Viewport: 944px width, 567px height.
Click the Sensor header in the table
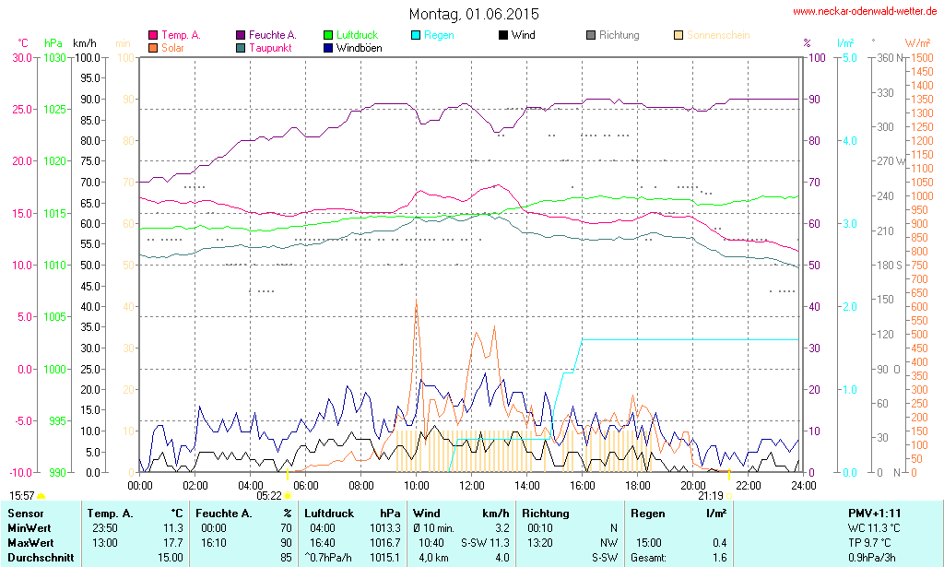25,513
